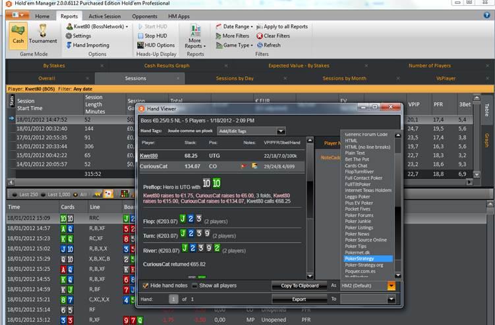Click the Kwet80 player link in Hand Viewer
Image resolution: width=495 pixels, height=325 pixels.
pos(149,156)
